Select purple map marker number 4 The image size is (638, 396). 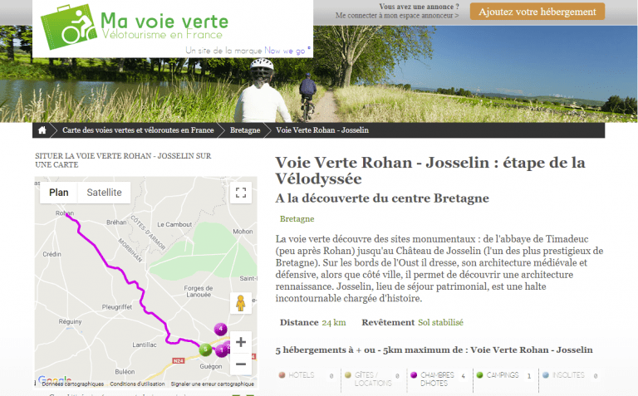click(220, 329)
